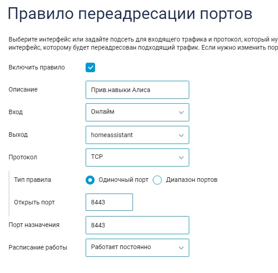Image resolution: width=278 pixels, height=273 pixels.
Task: Select the "Одиночный порт" radio circle
Action: pyautogui.click(x=90, y=180)
